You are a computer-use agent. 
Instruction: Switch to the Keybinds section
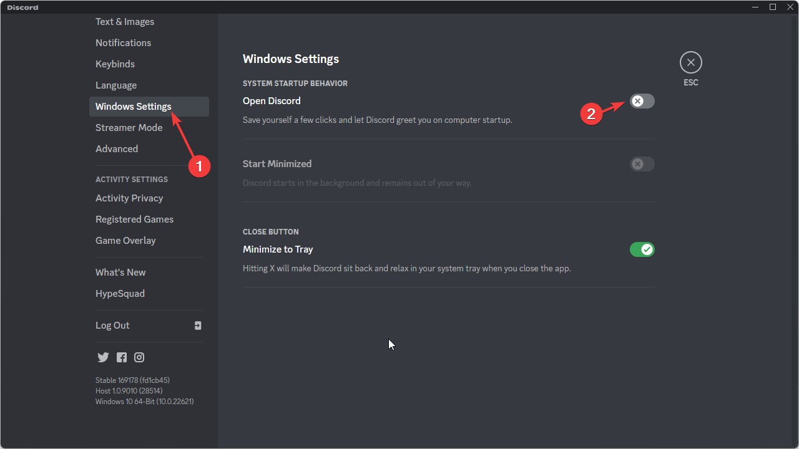click(115, 64)
